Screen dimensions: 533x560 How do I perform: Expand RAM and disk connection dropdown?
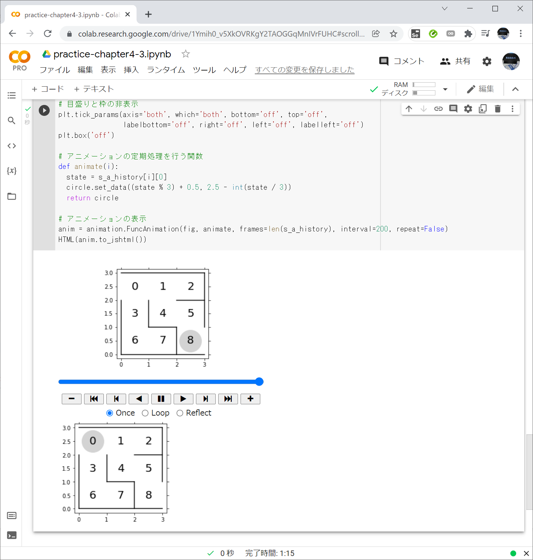click(445, 89)
